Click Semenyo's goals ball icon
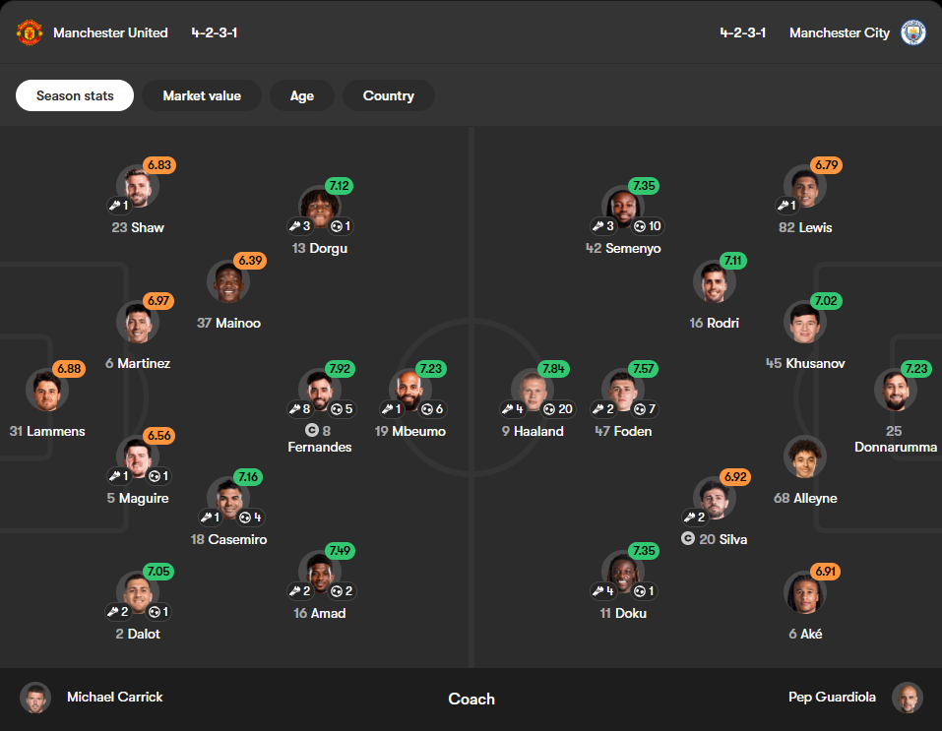 click(x=640, y=226)
